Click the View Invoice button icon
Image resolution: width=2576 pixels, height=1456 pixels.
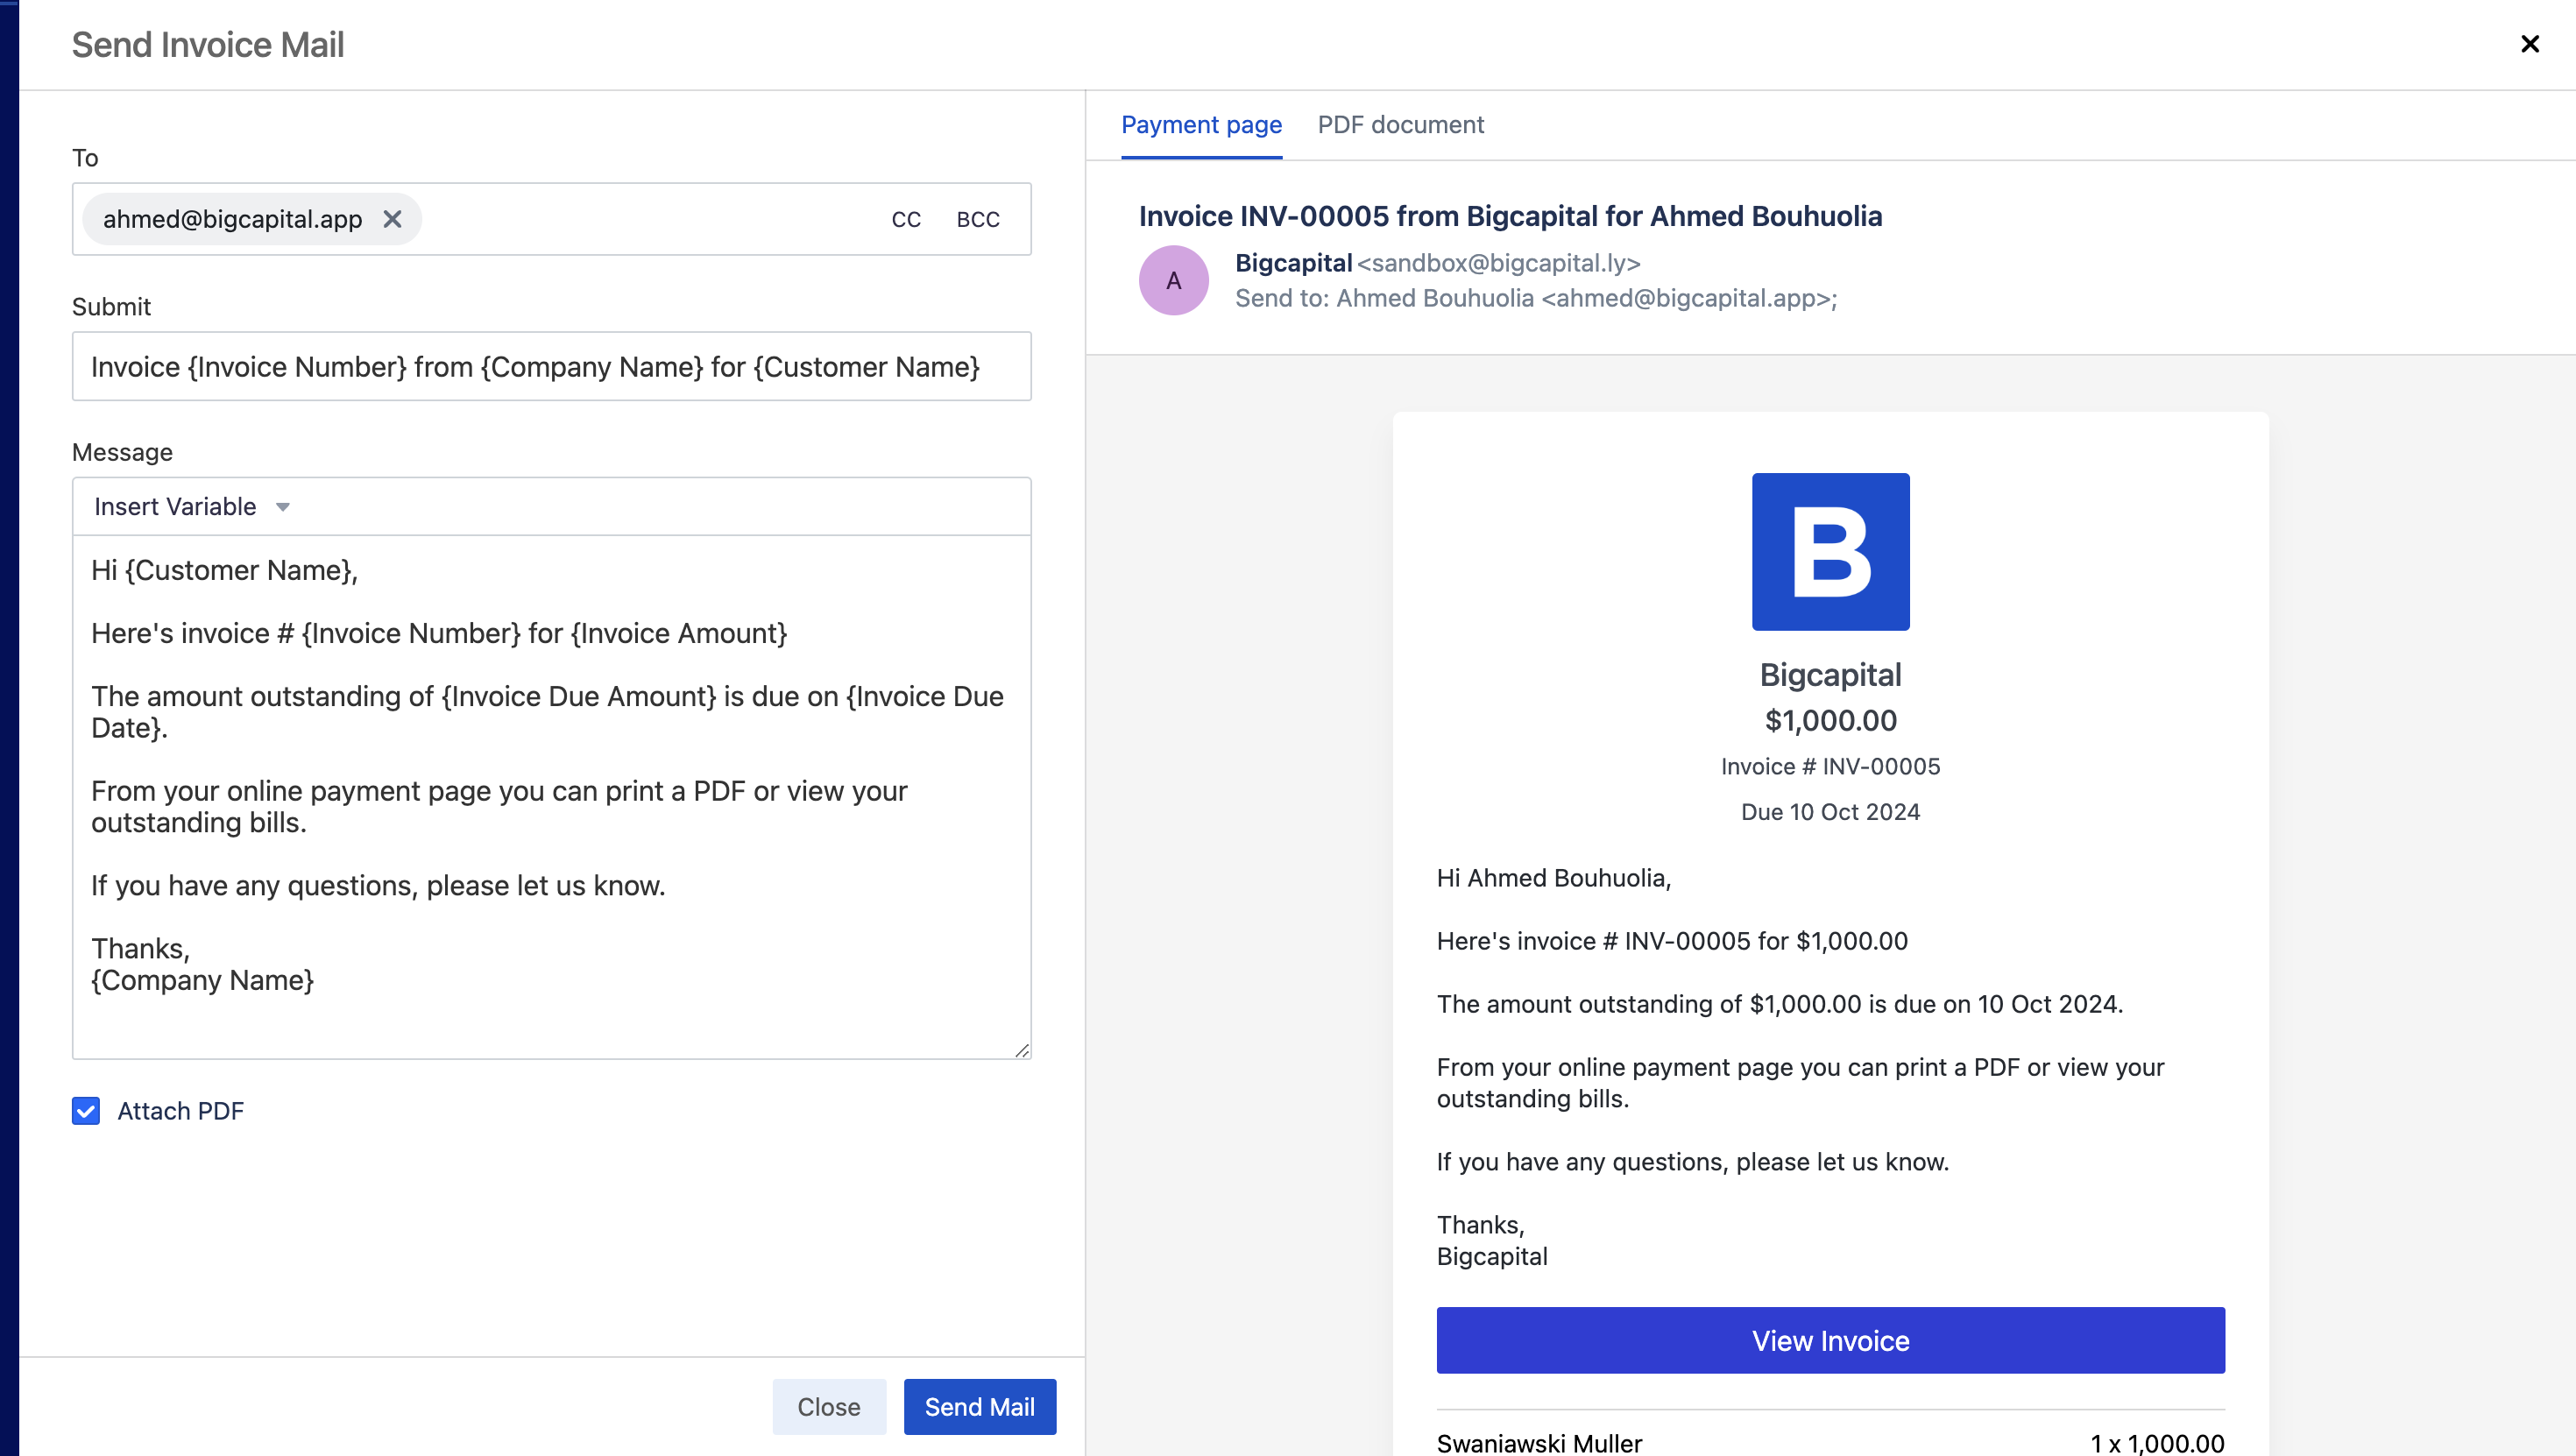pos(1831,1341)
